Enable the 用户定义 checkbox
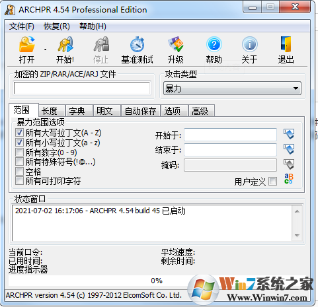318x307 pixels. tap(273, 182)
